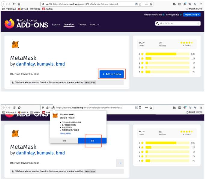
Task: Click the 4-star rating bar on the upper page
Action: tap(167, 58)
